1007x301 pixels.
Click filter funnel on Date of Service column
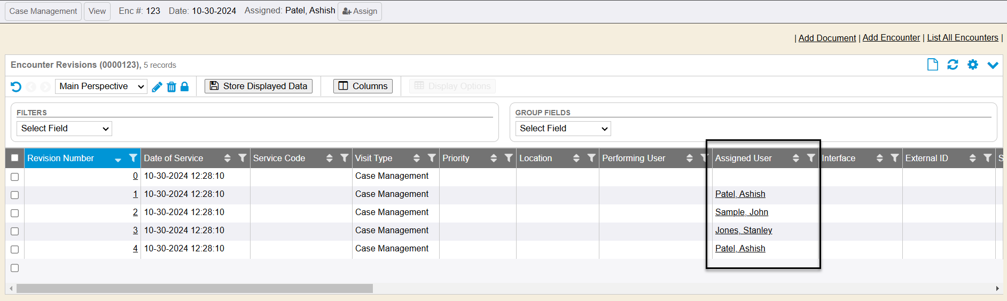point(243,158)
